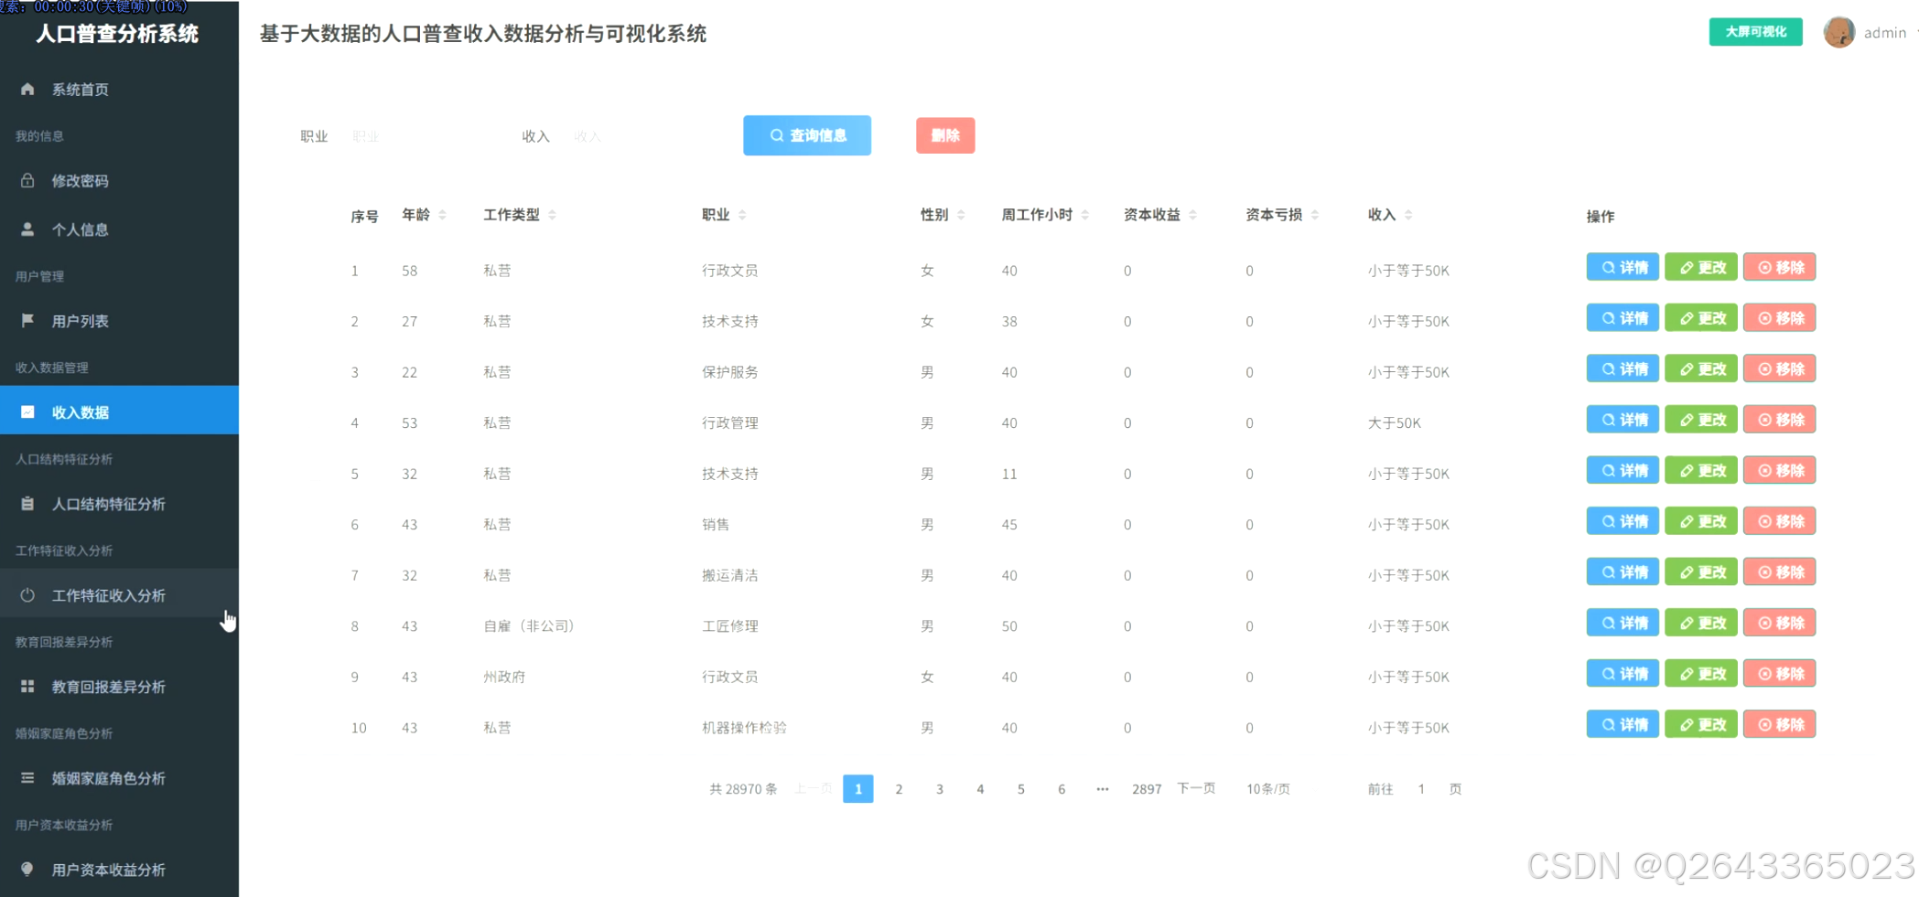Screen dimensions: 1919x897
Task: Click the 前往 page number input
Action: point(1421,789)
